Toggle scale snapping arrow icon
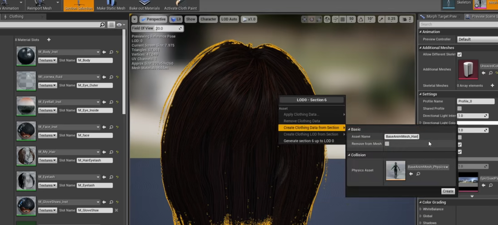498x225 pixels. pyautogui.click(x=381, y=19)
